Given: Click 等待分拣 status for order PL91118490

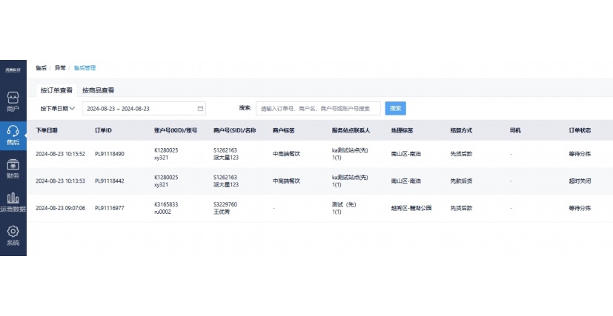Looking at the screenshot, I should tap(580, 154).
